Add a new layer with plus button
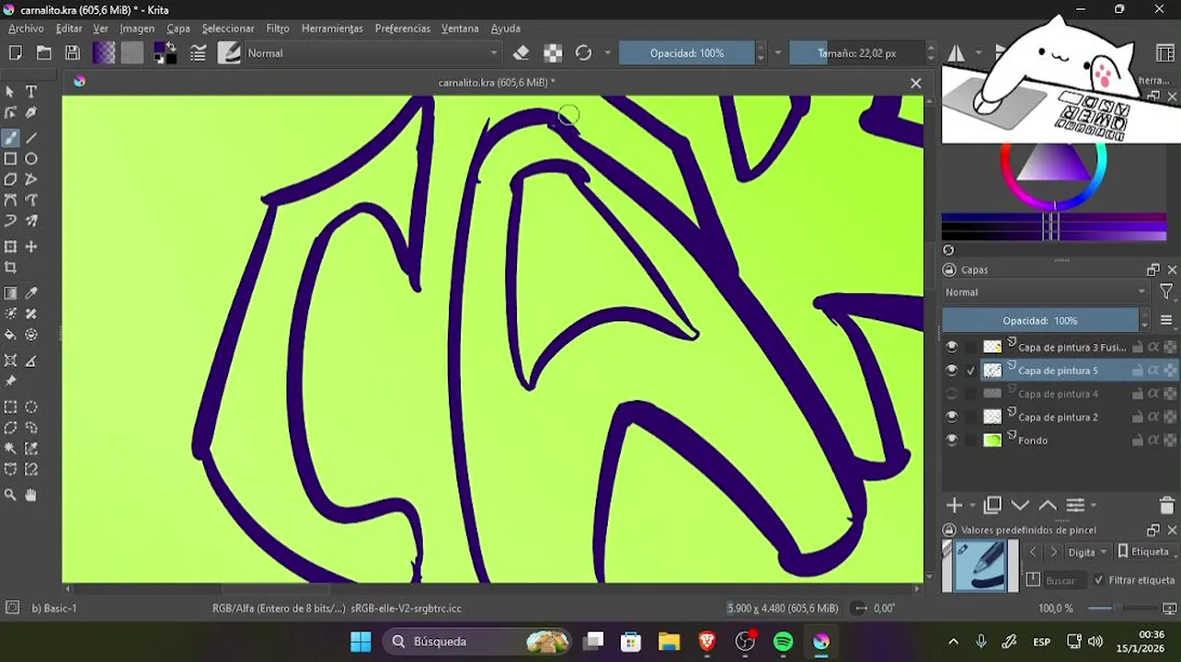The image size is (1181, 662). click(x=955, y=505)
